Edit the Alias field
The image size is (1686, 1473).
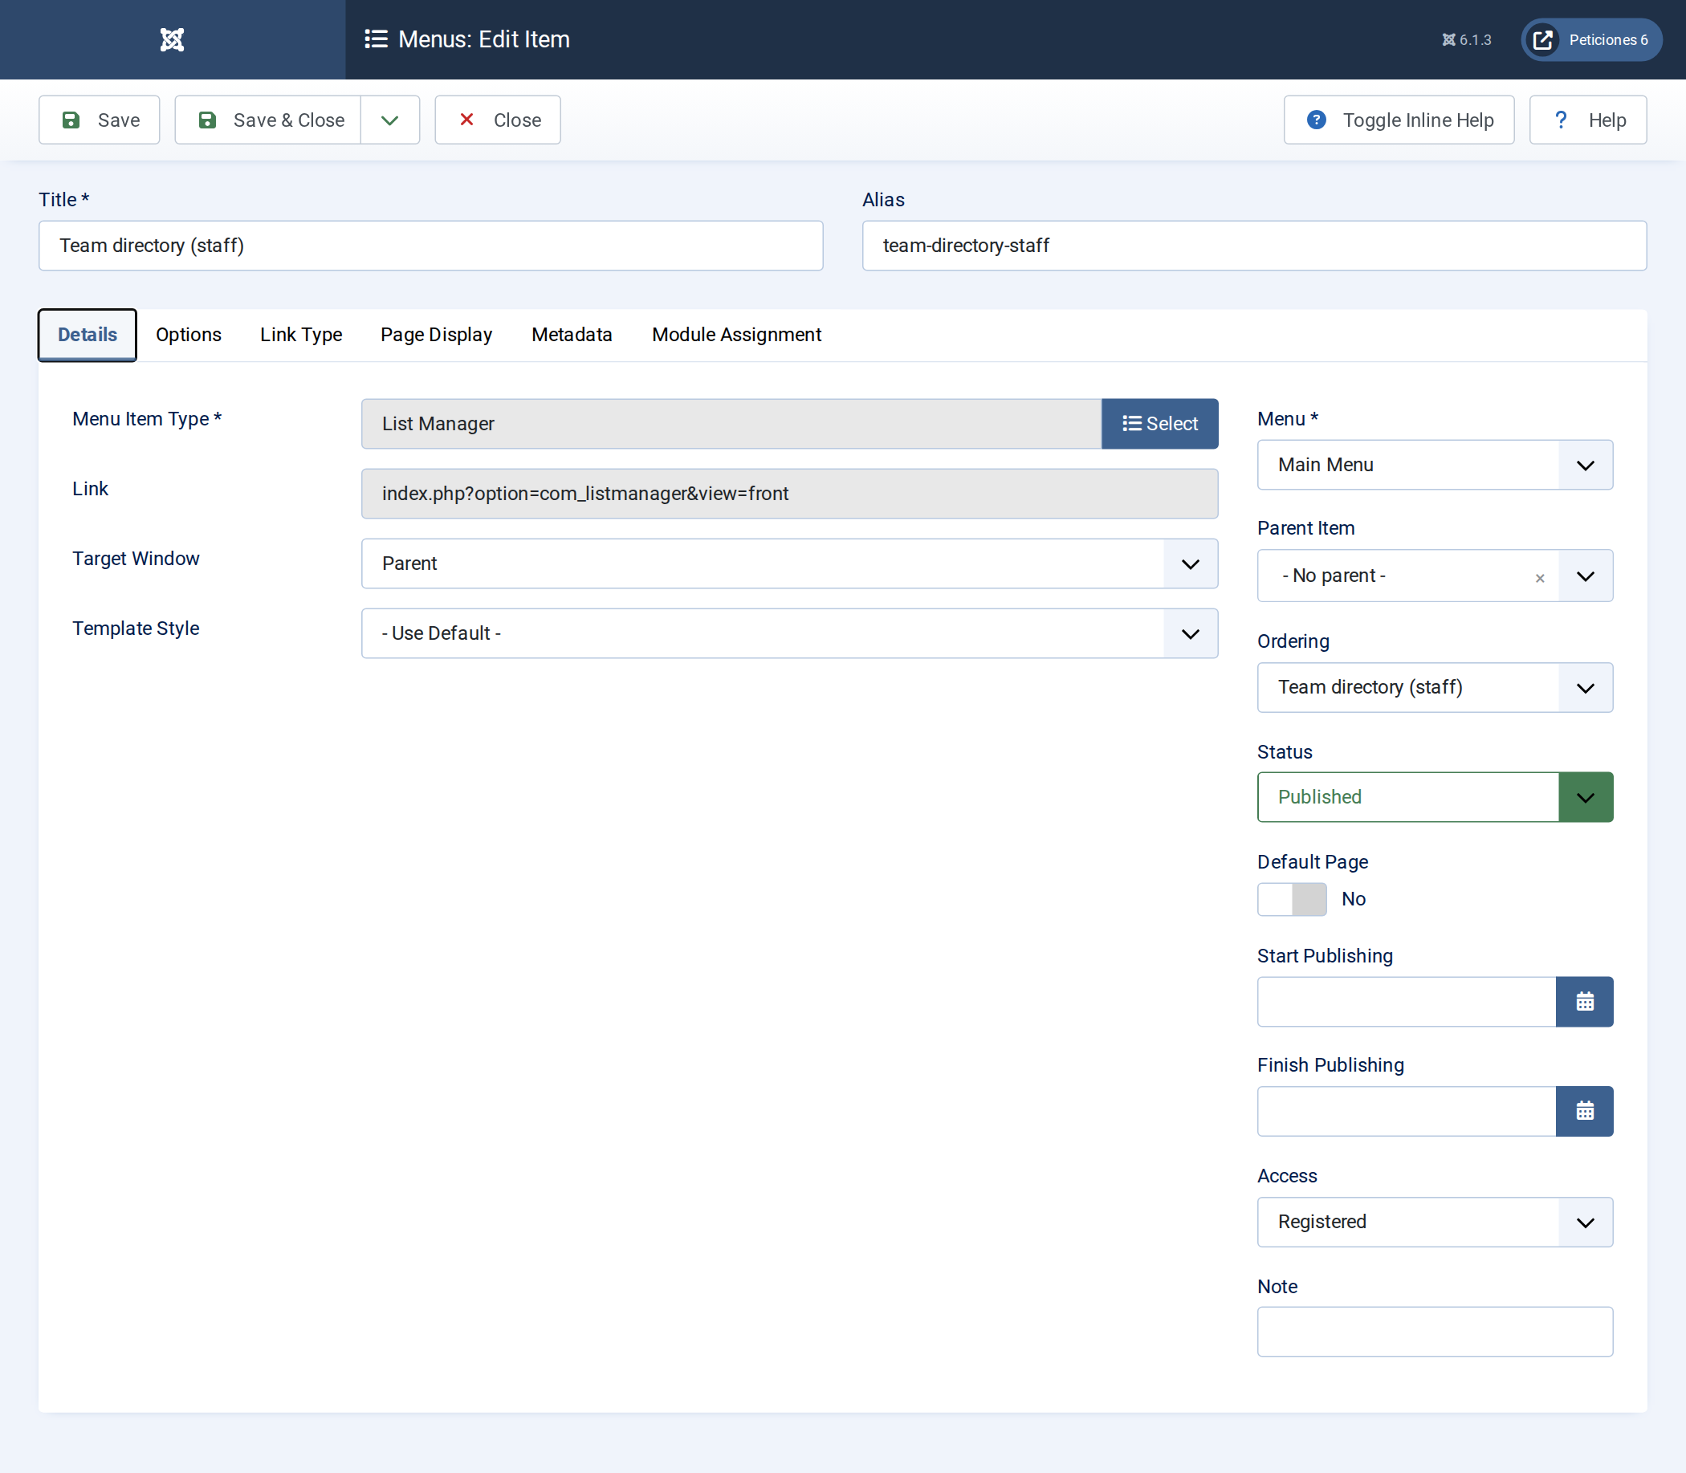point(1254,246)
